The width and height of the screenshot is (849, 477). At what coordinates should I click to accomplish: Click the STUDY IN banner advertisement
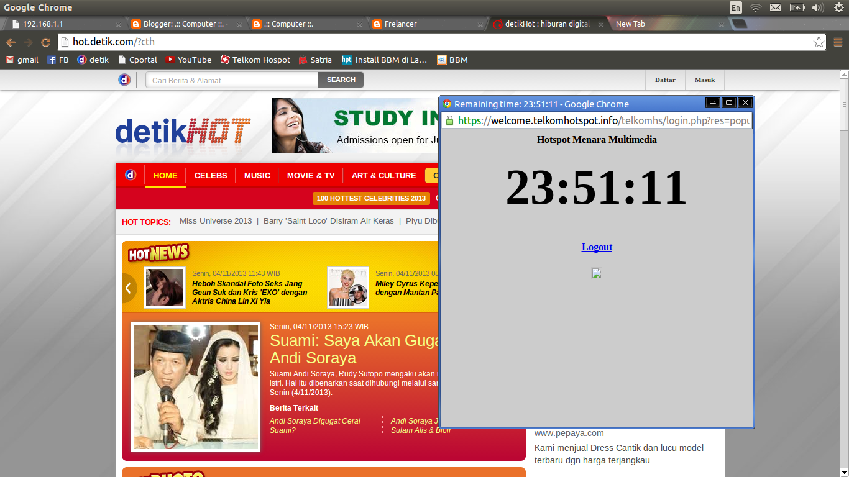356,125
